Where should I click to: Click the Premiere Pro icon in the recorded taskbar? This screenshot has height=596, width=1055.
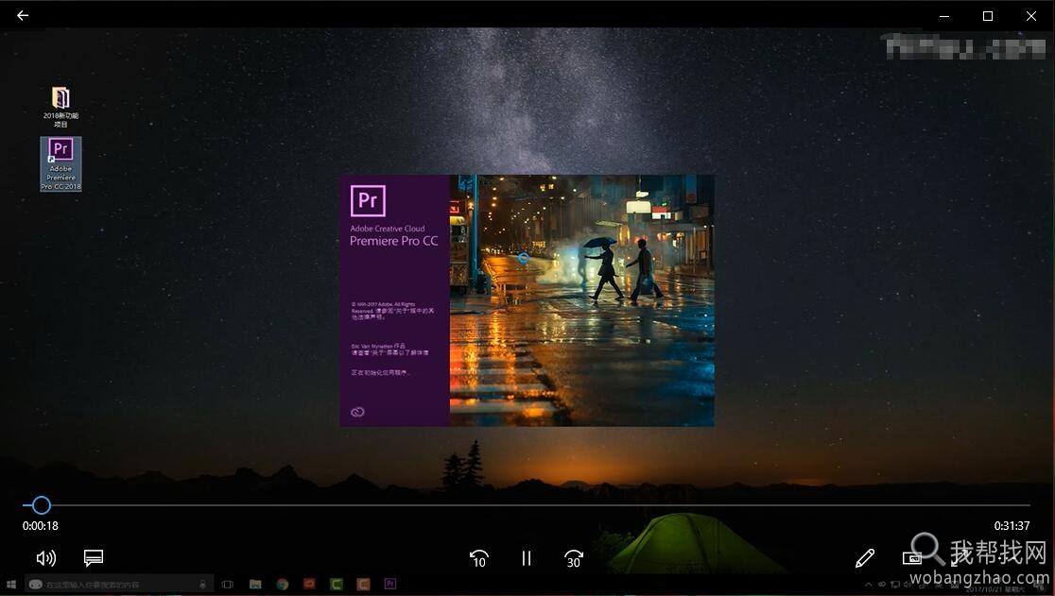coord(390,584)
